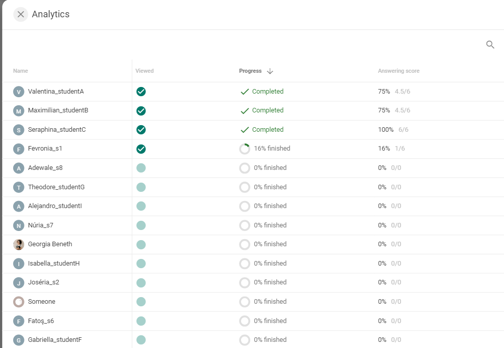Click Joséria_s2's avatar icon

[x=19, y=283]
